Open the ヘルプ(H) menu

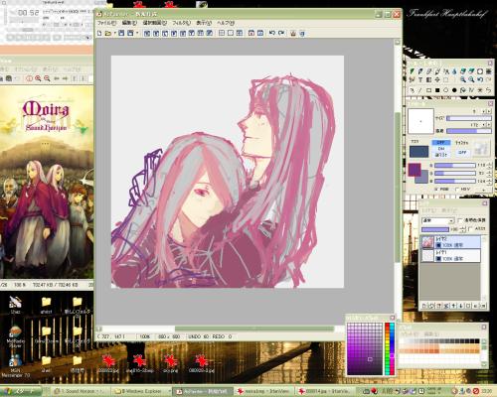(226, 23)
